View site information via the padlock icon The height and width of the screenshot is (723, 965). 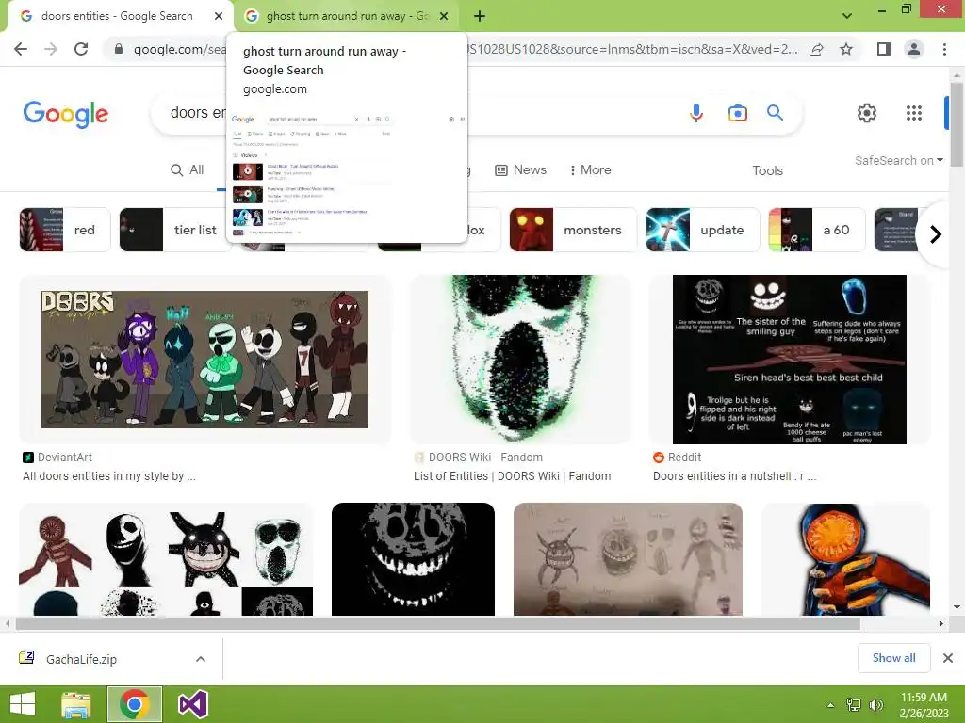click(119, 49)
